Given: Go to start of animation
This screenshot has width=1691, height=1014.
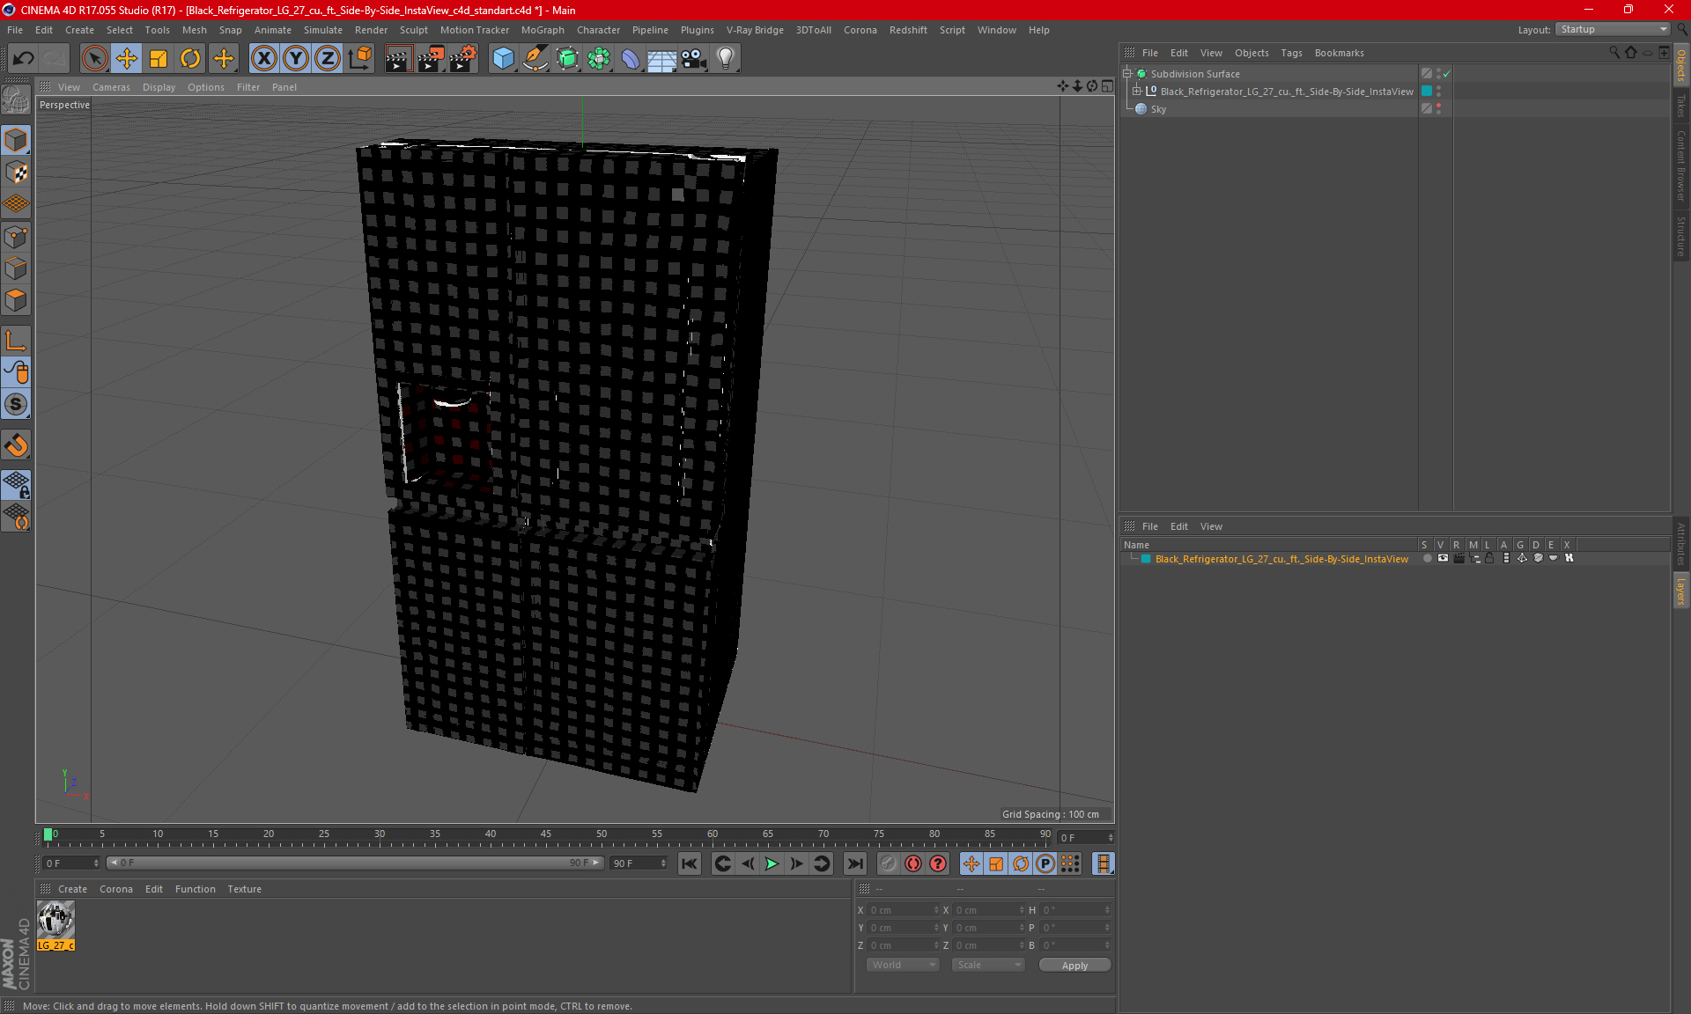Looking at the screenshot, I should click(690, 863).
